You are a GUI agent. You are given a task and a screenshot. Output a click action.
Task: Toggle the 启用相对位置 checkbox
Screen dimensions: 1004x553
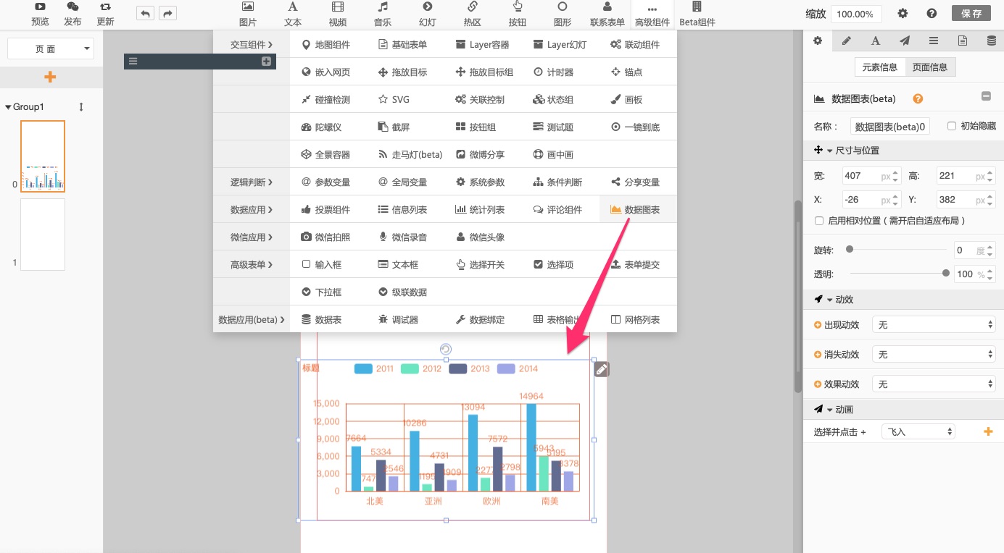[x=819, y=221]
